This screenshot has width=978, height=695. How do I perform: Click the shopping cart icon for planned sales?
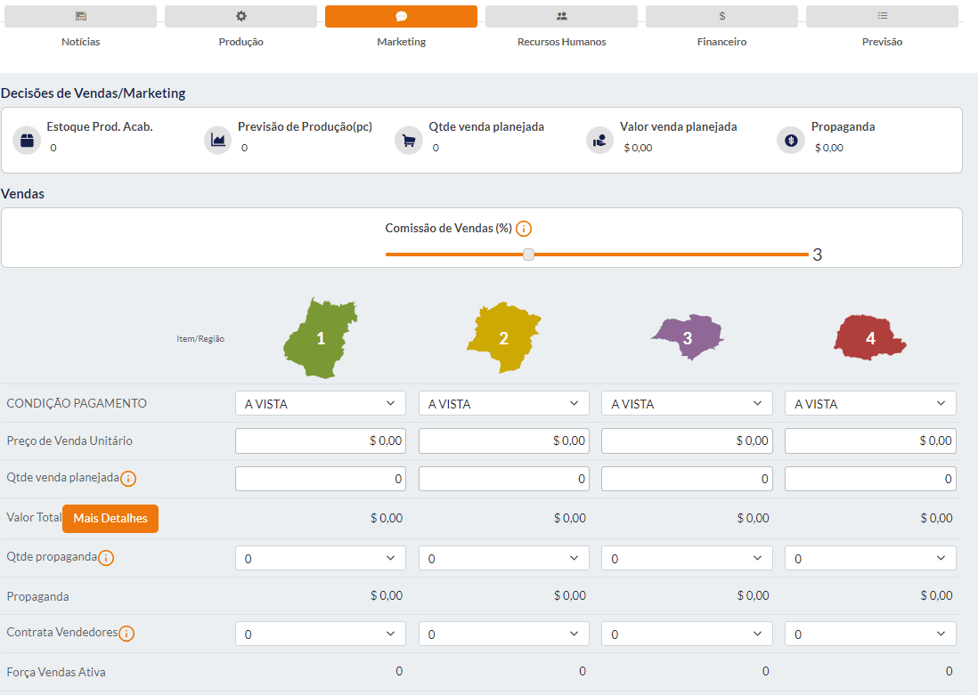[x=409, y=141]
